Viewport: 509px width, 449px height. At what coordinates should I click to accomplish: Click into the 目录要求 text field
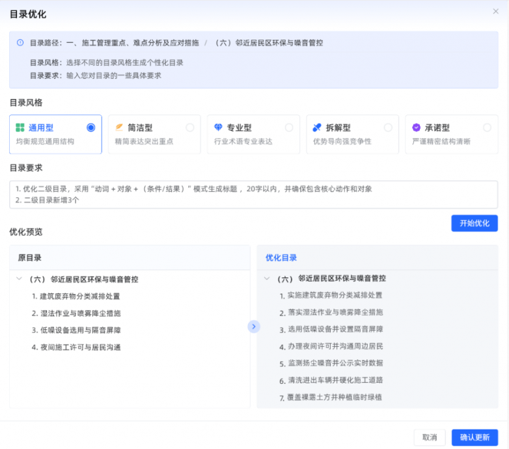pyautogui.click(x=254, y=195)
